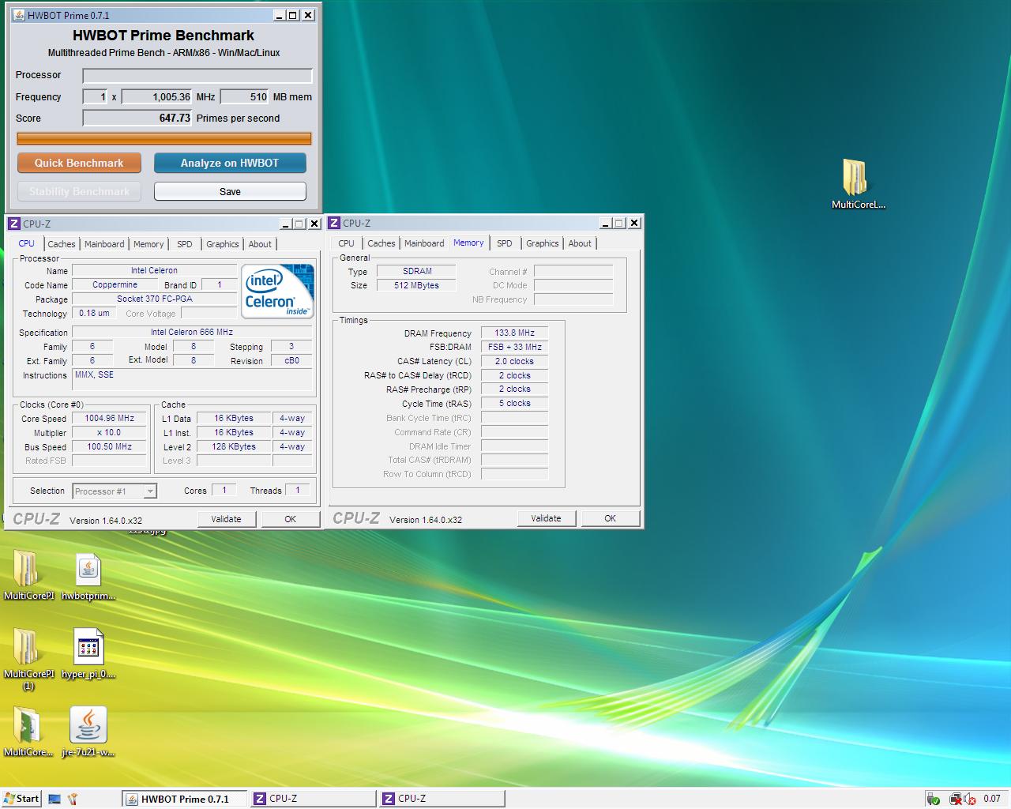The image size is (1011, 809).
Task: Select CPU tab in left CPU-Z window
Action: coord(26,244)
